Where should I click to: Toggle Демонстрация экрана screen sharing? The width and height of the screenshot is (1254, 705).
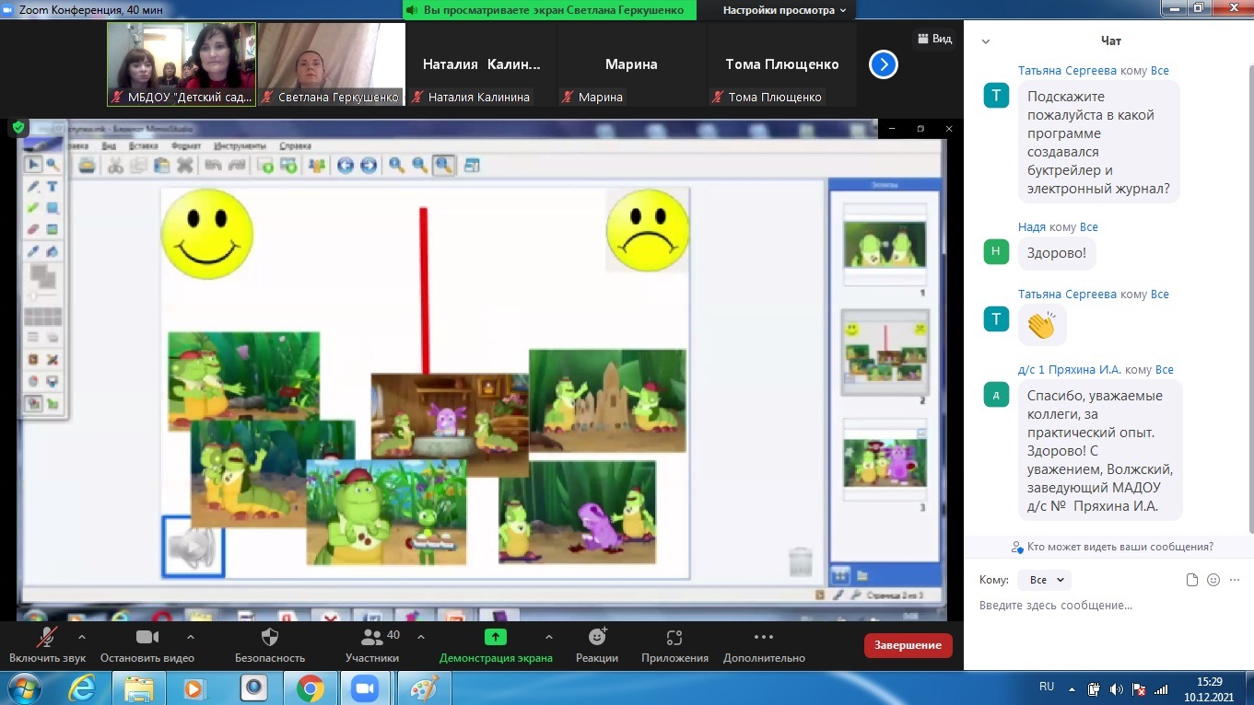click(x=496, y=644)
